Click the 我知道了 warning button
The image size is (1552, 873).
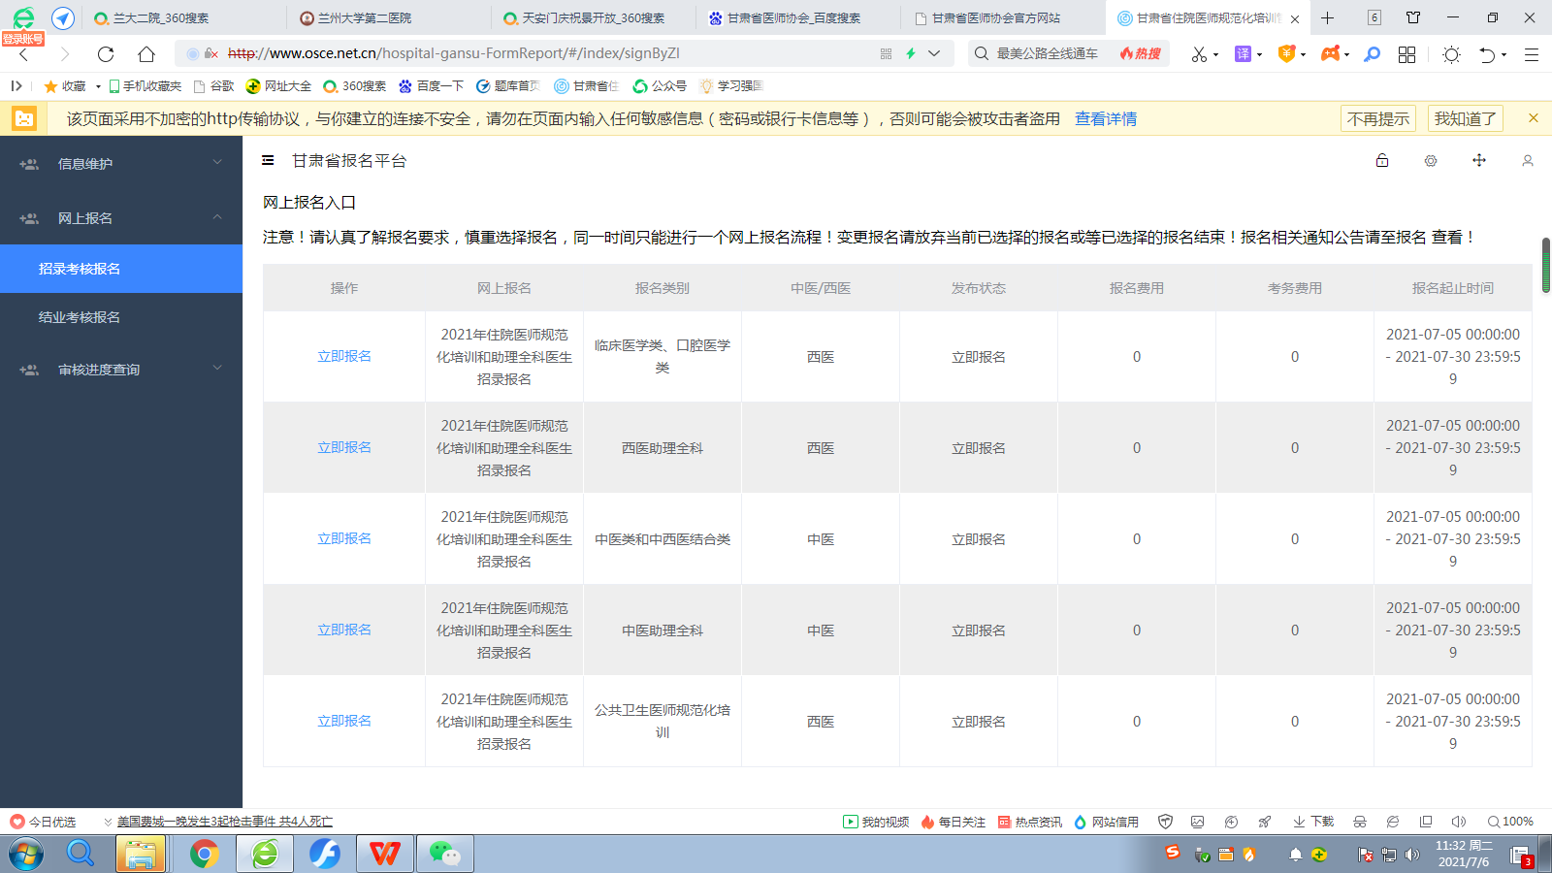(1465, 118)
